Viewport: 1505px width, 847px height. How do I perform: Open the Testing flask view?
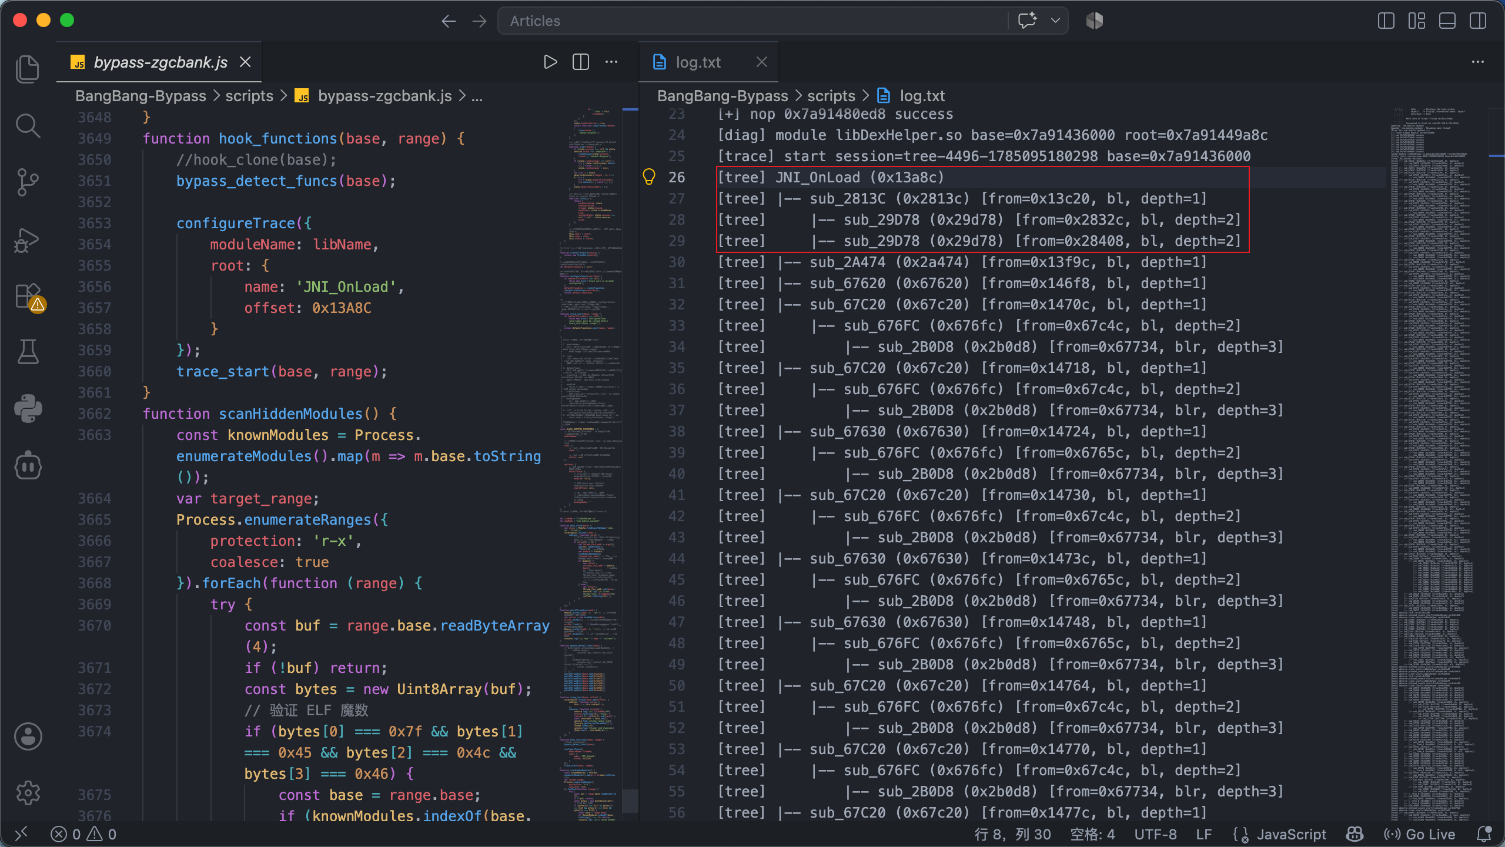click(28, 352)
